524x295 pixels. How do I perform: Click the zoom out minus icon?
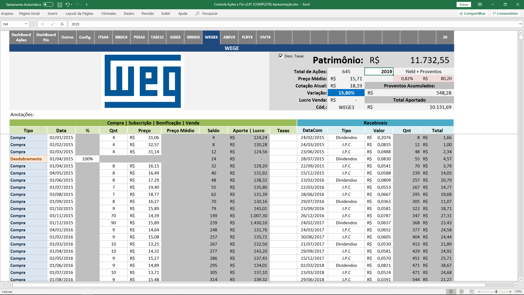pyautogui.click(x=479, y=292)
